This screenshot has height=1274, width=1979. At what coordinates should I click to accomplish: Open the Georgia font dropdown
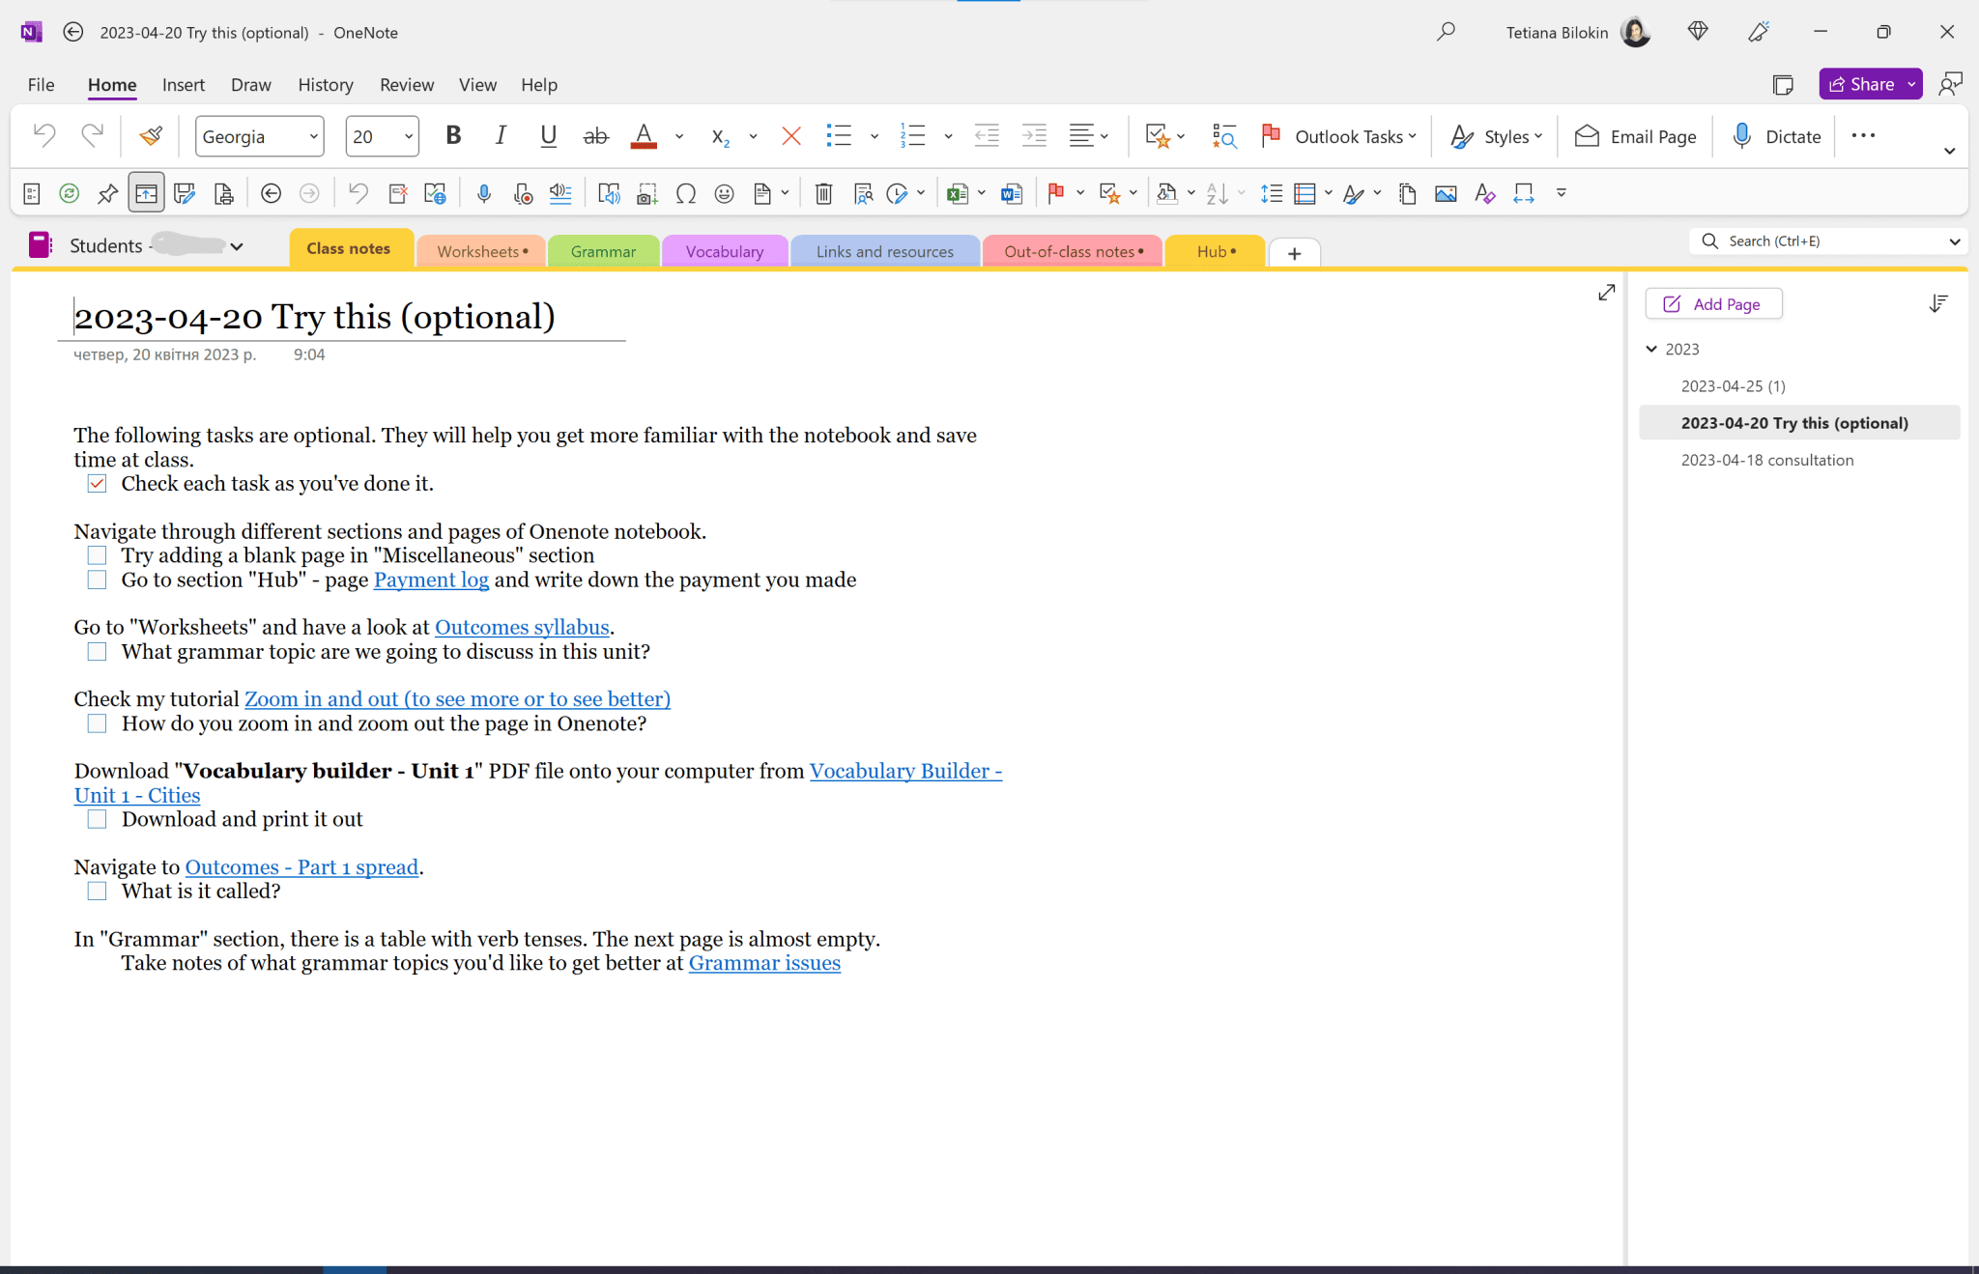pos(313,136)
